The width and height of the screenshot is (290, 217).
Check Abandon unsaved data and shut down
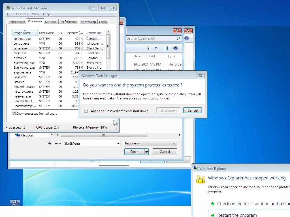point(86,111)
